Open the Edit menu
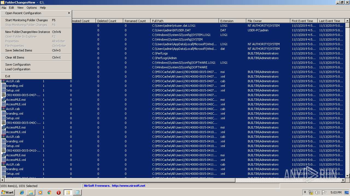This screenshot has height=196, width=350. tap(11, 8)
